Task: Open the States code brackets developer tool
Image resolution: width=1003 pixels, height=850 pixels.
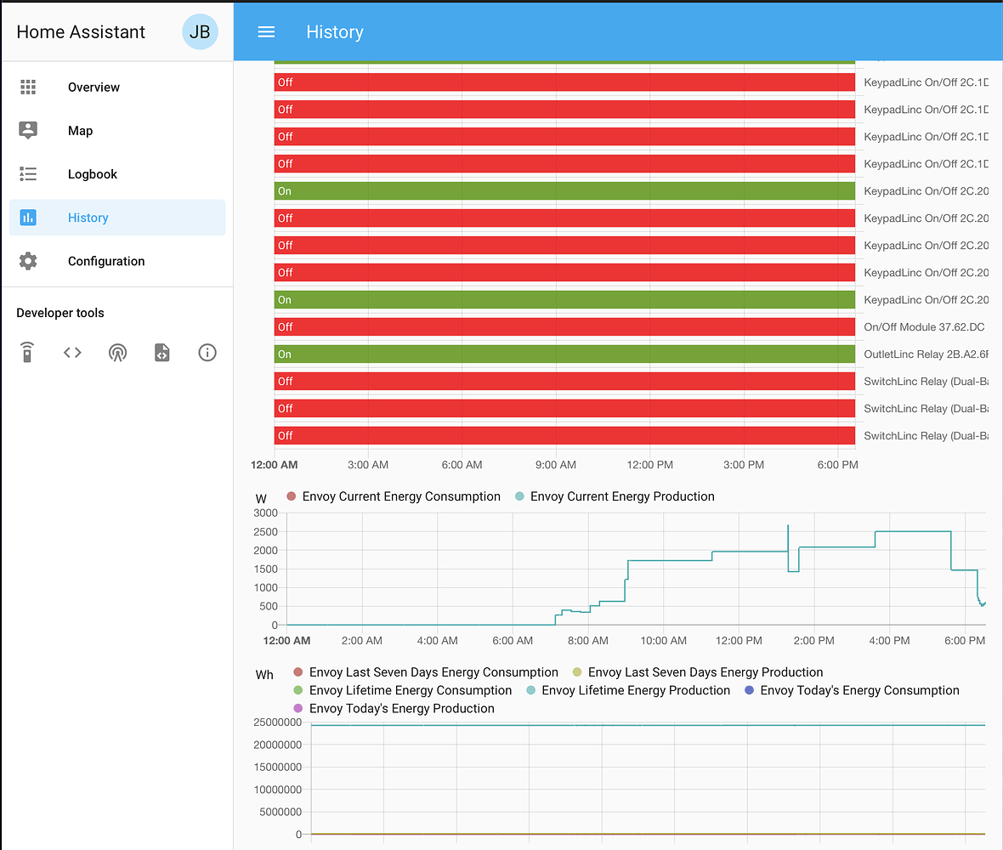Action: tap(72, 353)
